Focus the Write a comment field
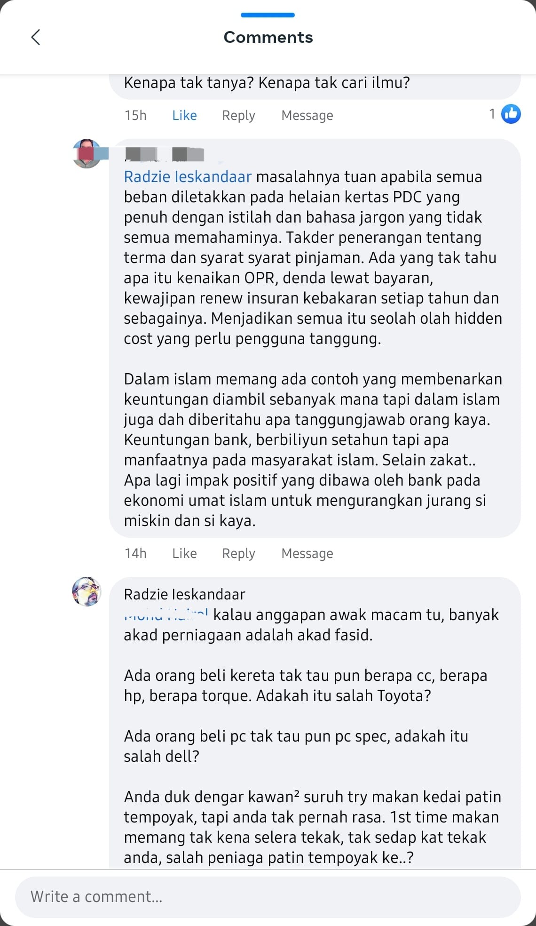This screenshot has width=536, height=926. tap(268, 897)
